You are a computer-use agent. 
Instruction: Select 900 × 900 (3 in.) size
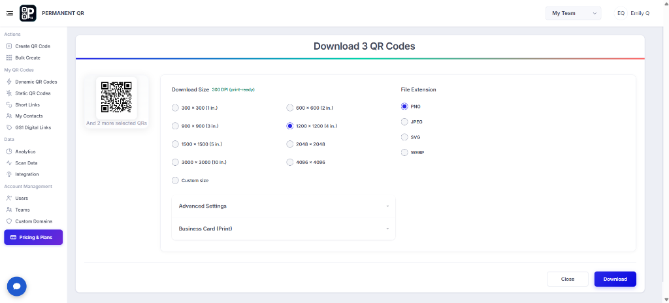(x=175, y=126)
